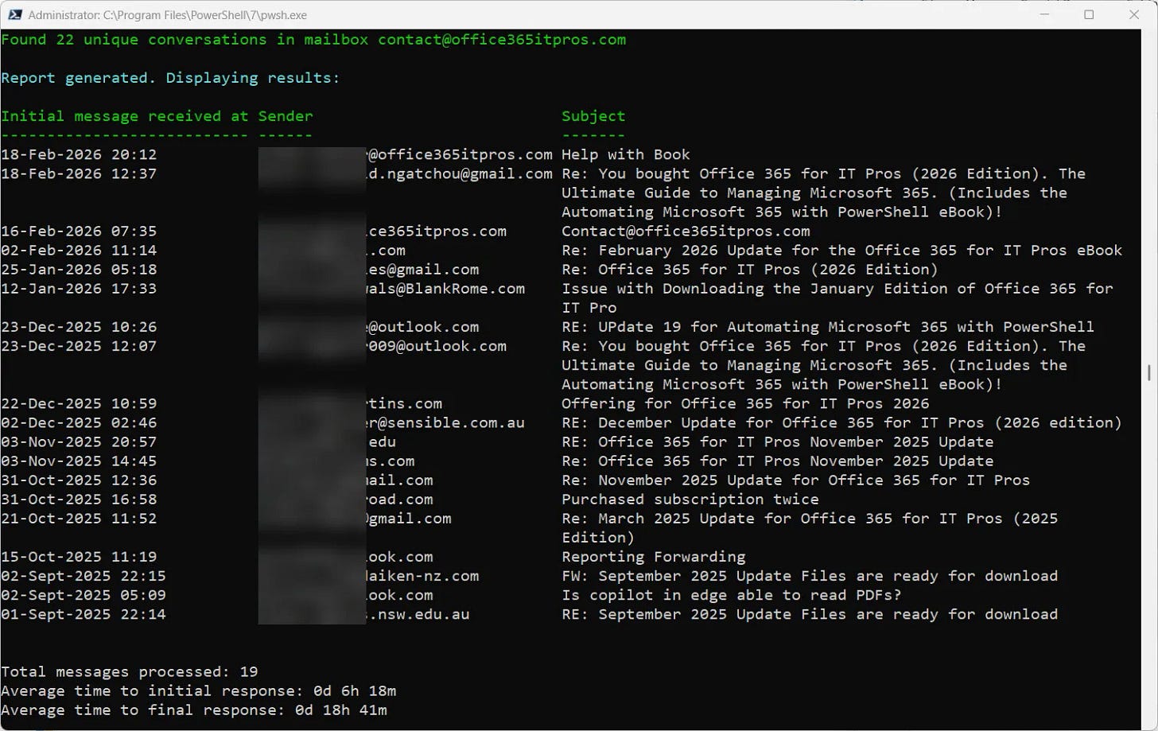Click 'RE: UPdate 19 for Automating' subject
Viewport: 1158px width, 731px height.
(828, 327)
